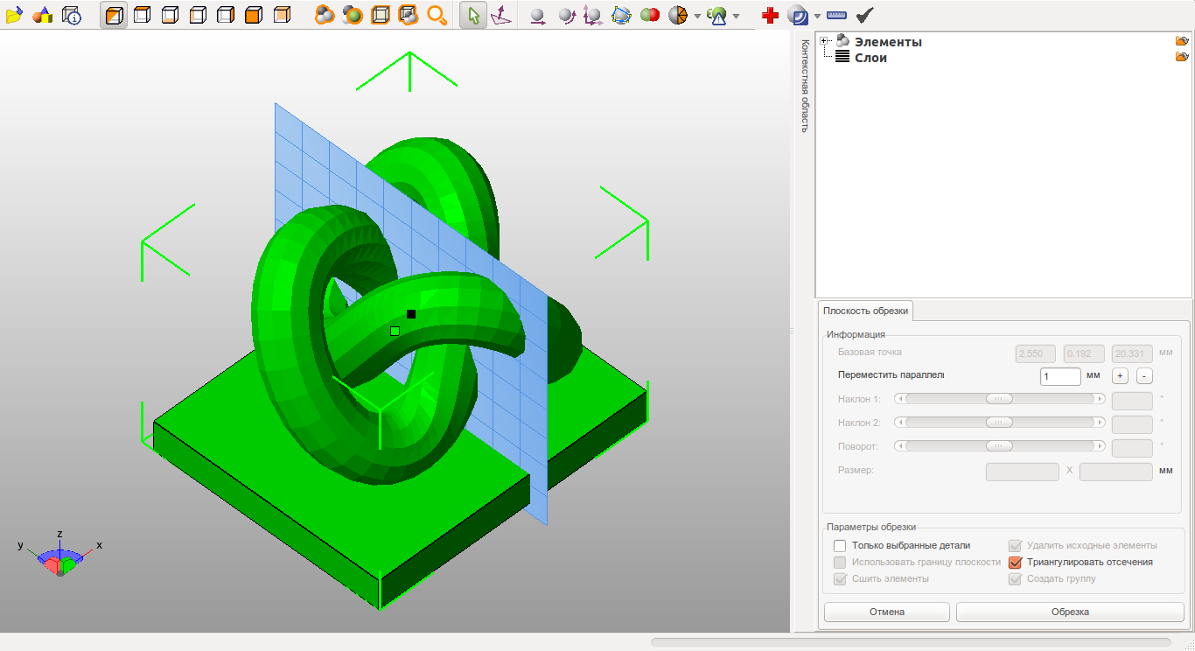Click the black square handle on the model
The height and width of the screenshot is (651, 1195).
tap(411, 313)
